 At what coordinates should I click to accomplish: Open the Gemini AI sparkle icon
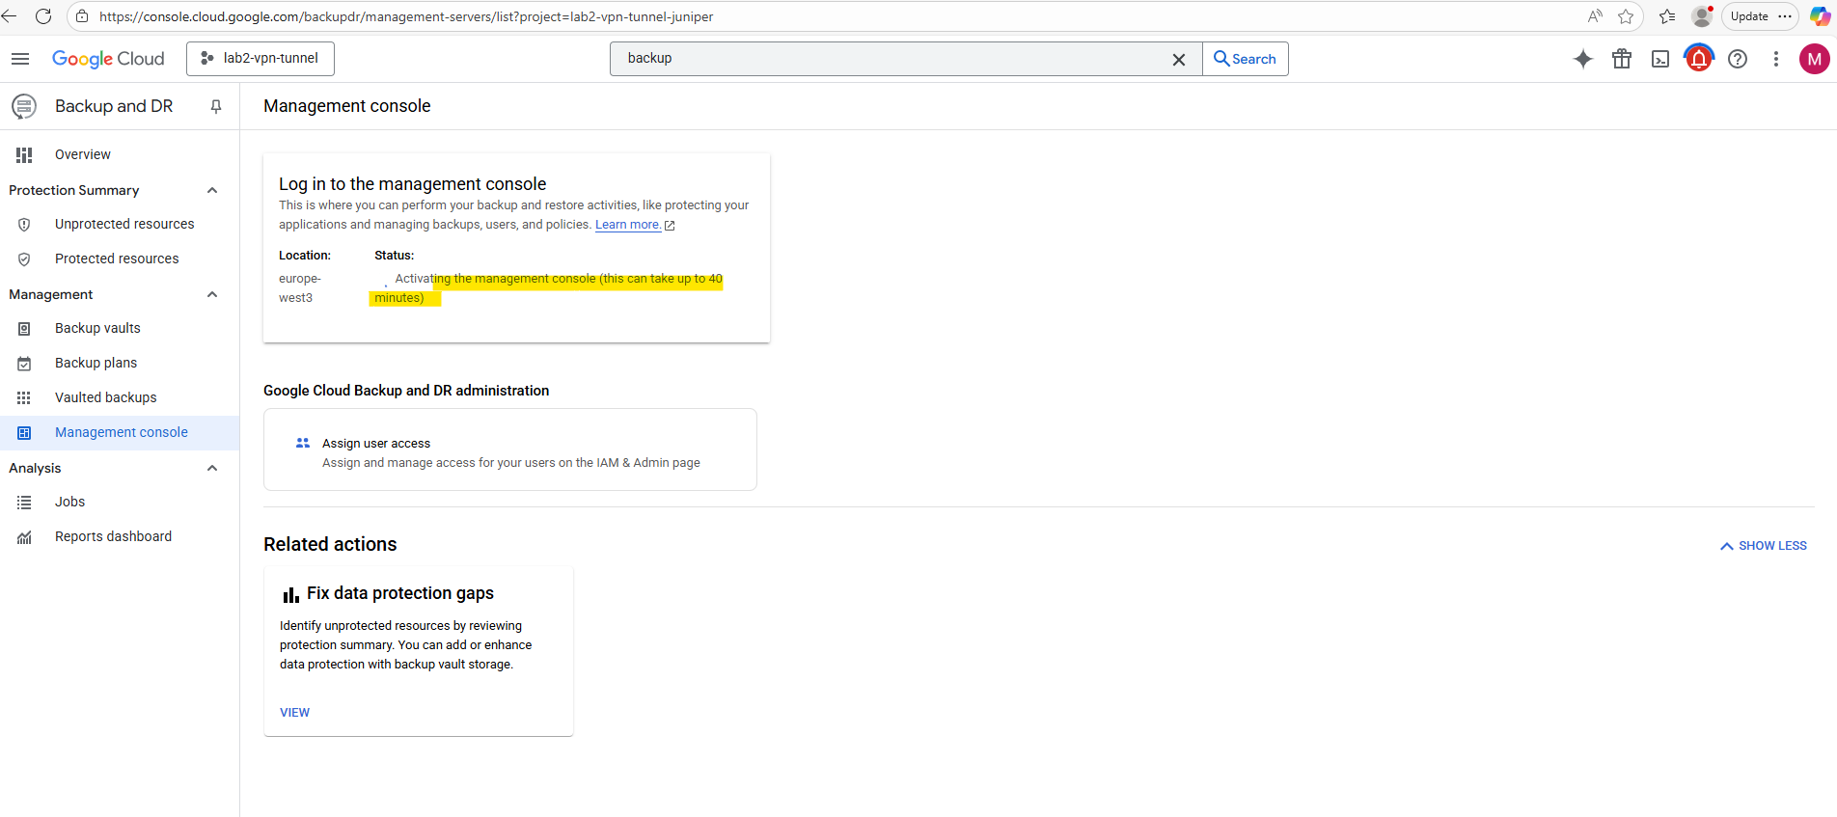tap(1582, 59)
